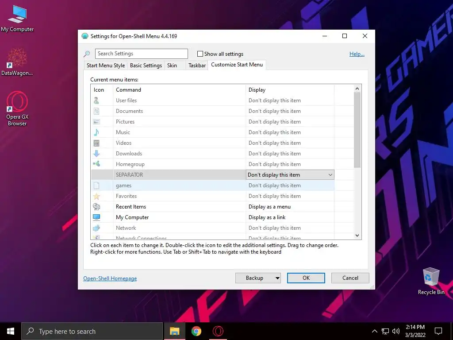Click the taskbar clock showing 2:14 PM

click(415, 331)
